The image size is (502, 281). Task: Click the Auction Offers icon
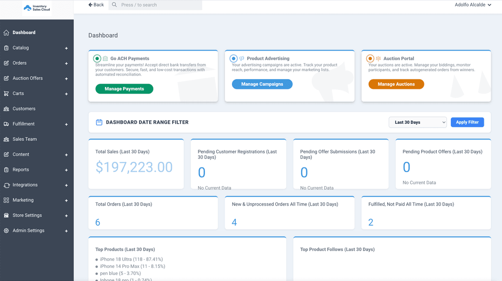(6, 78)
